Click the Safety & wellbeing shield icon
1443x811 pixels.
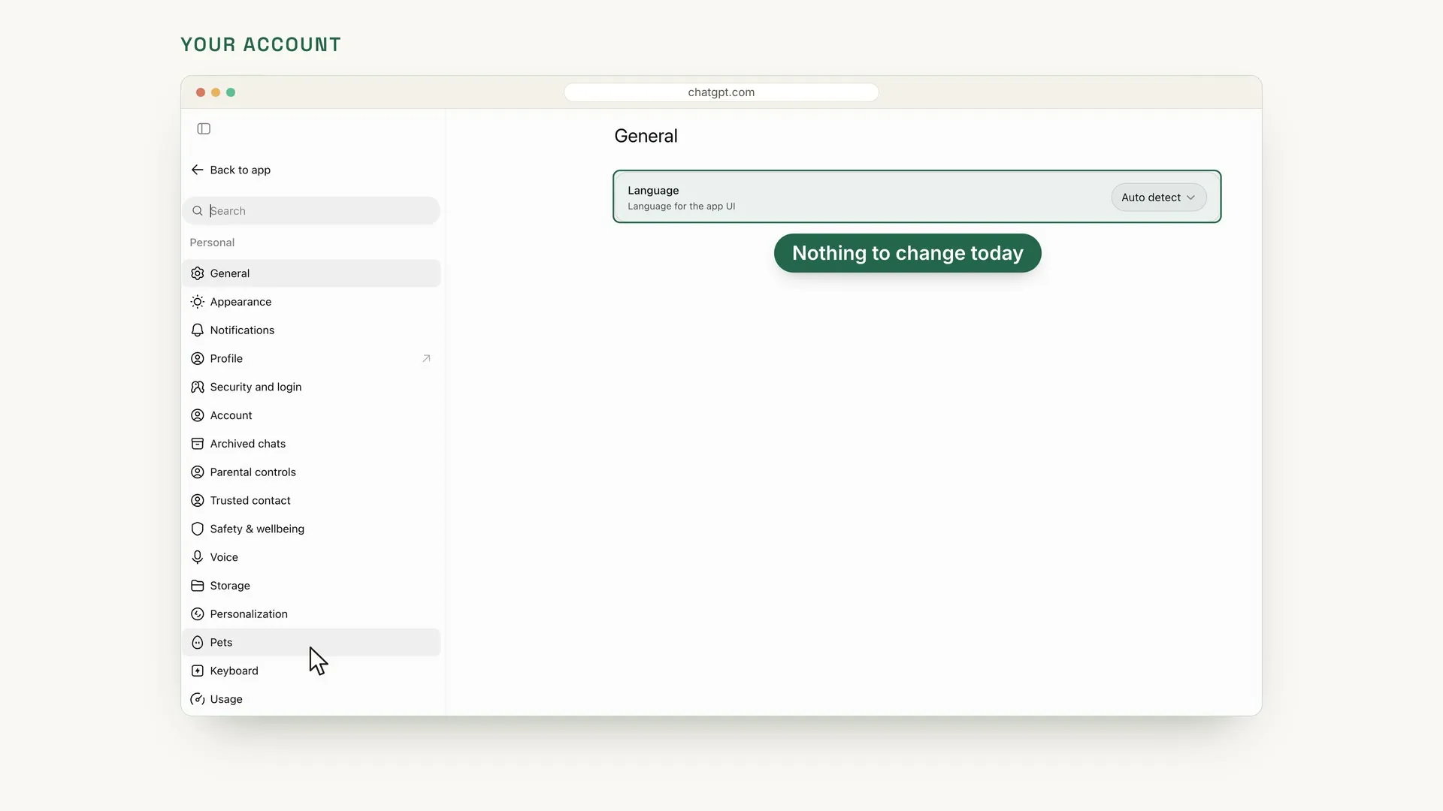[x=197, y=529]
